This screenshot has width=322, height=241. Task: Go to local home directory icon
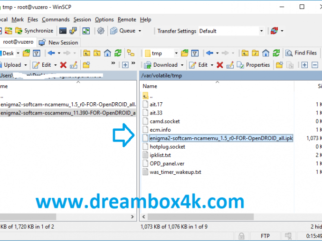(107, 53)
